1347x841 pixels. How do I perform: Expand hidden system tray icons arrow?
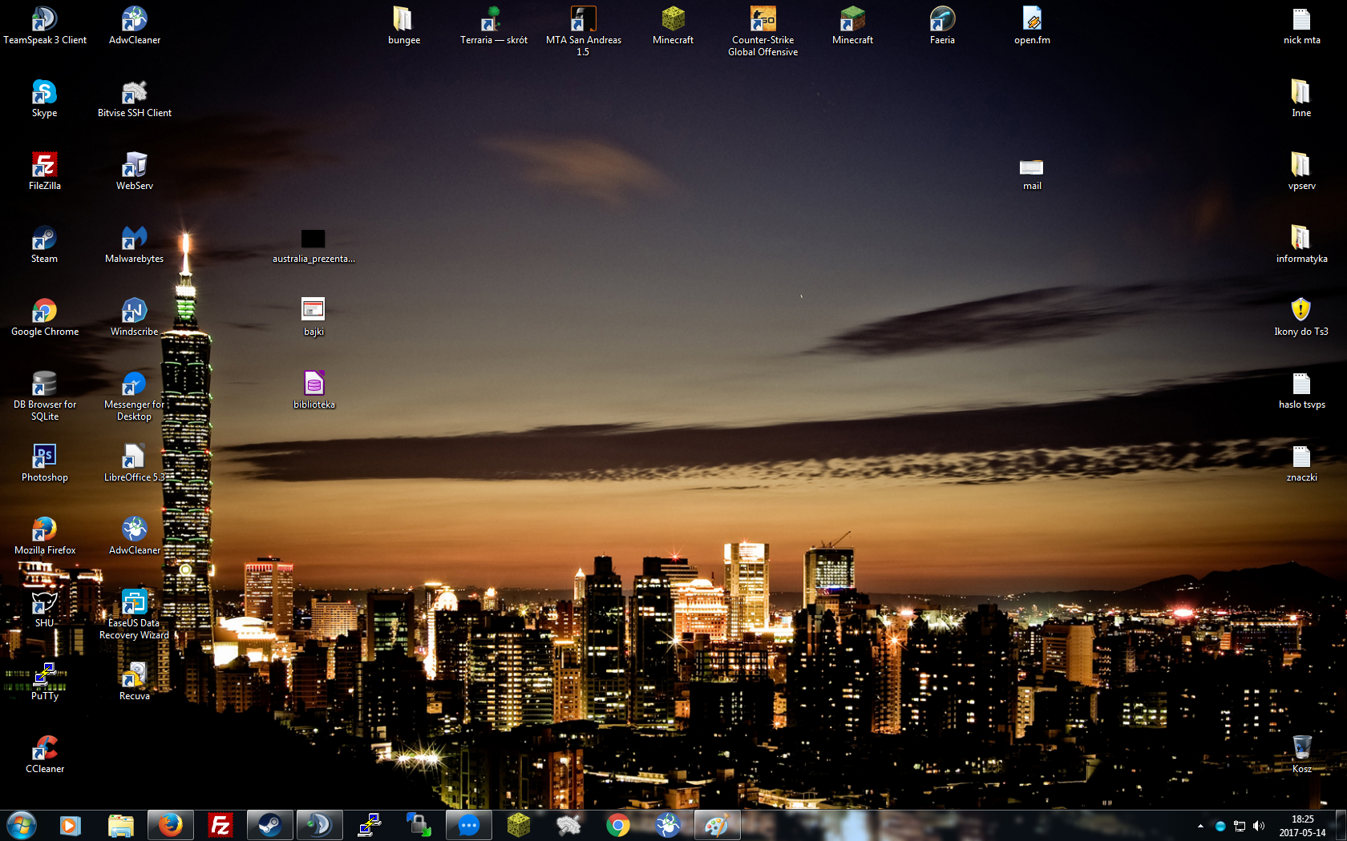[x=1200, y=826]
